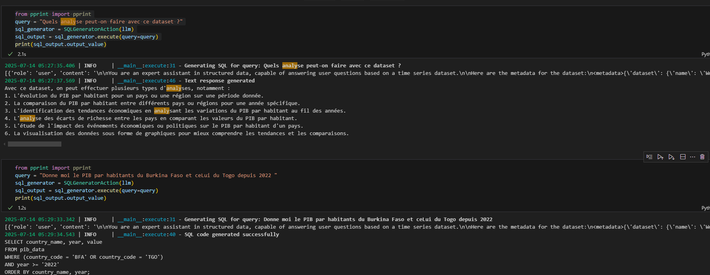710x275 pixels.
Task: Click the 2.1s execution time label
Action: click(x=22, y=54)
